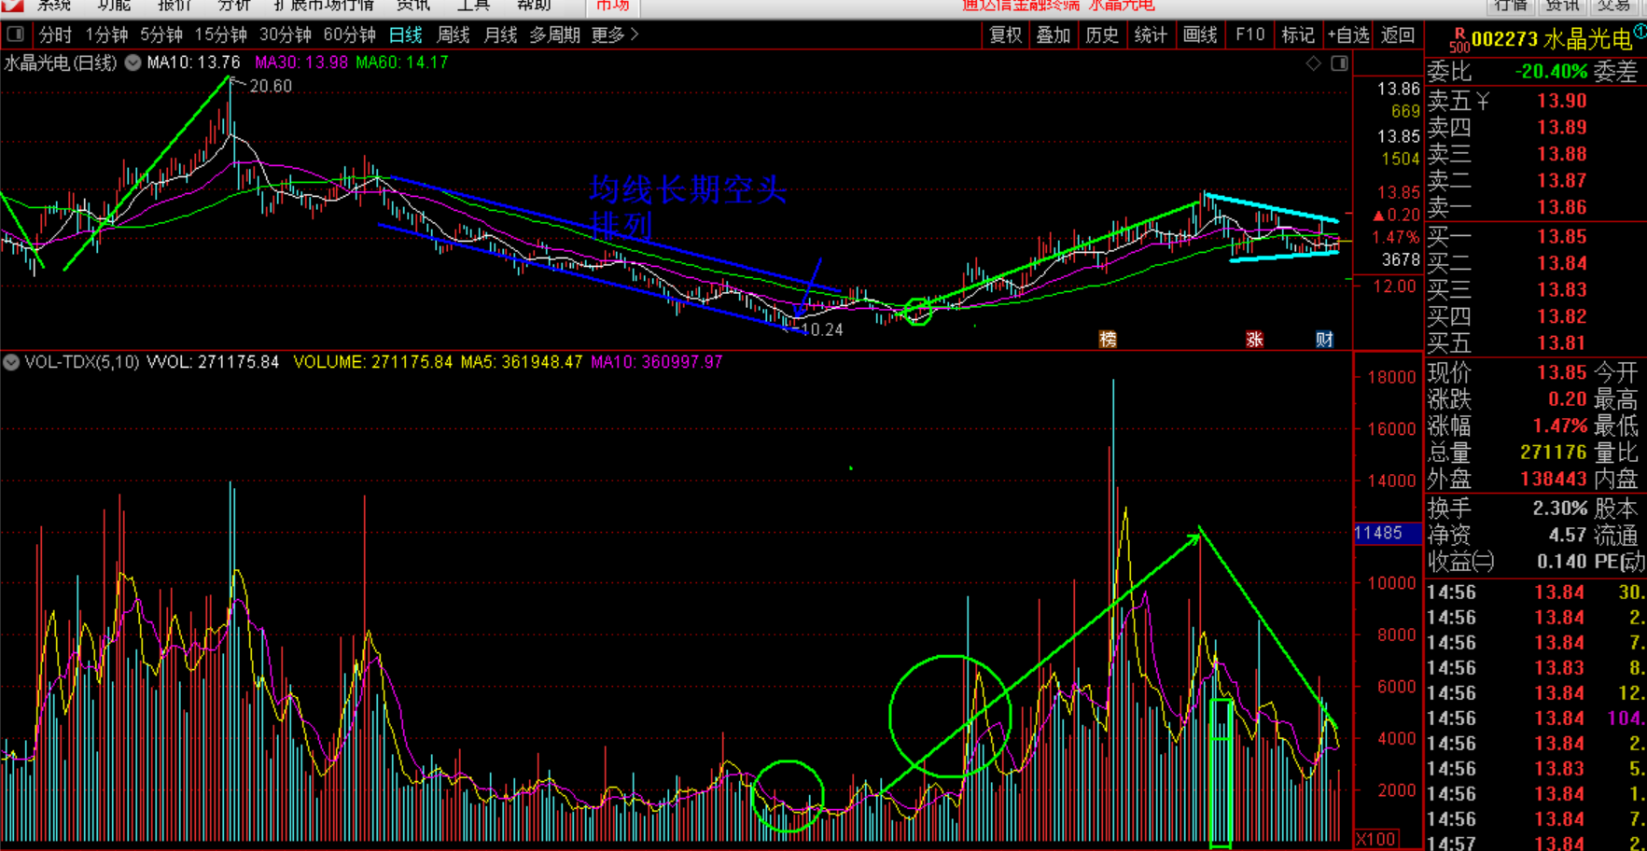Select the 60分钟 period tab
1647x851 pixels.
(349, 35)
